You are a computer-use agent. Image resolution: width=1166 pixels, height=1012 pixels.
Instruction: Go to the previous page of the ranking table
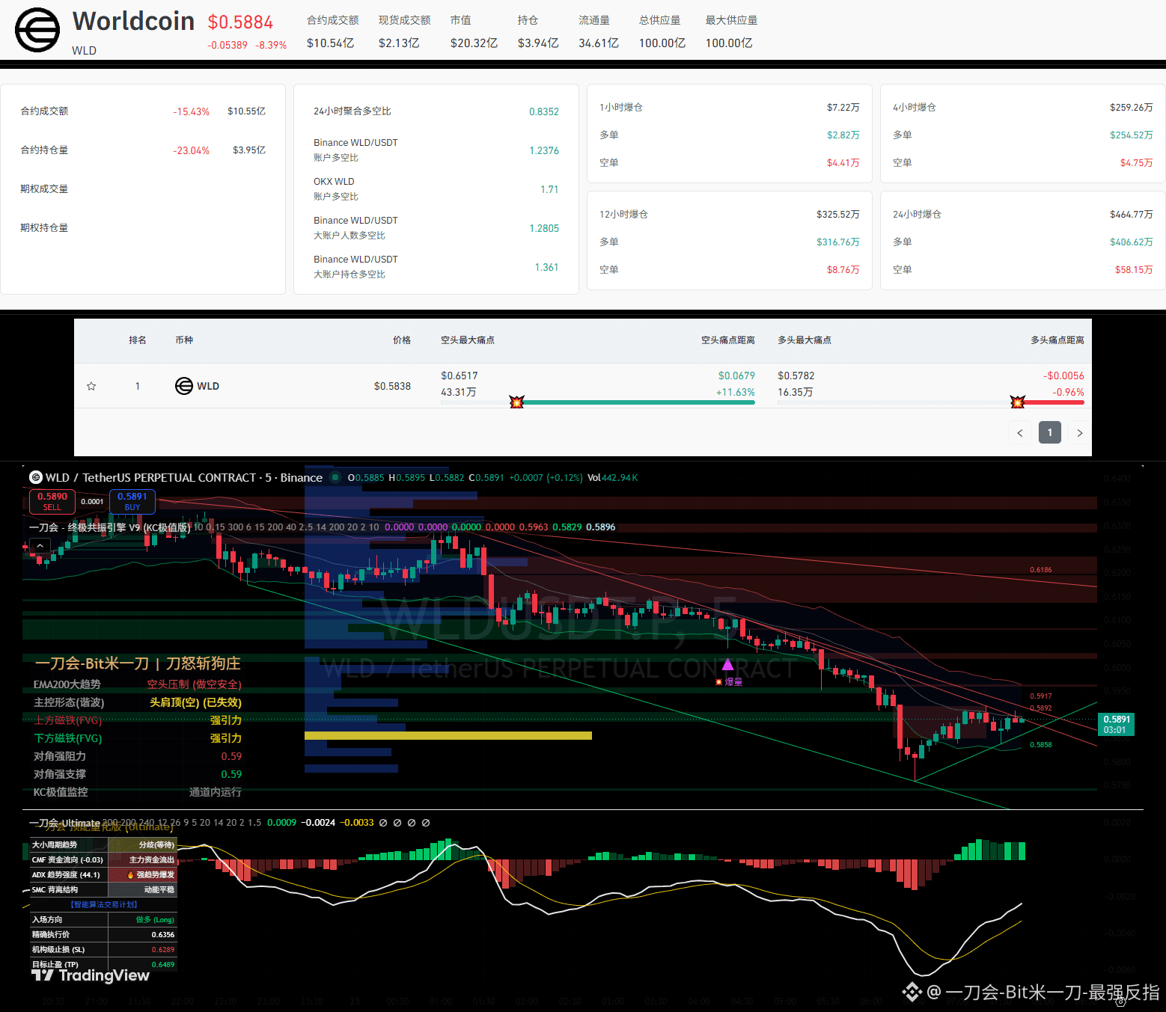click(x=1020, y=433)
